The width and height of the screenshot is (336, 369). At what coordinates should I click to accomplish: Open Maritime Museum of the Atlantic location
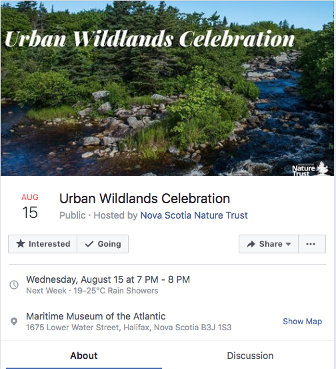(96, 316)
